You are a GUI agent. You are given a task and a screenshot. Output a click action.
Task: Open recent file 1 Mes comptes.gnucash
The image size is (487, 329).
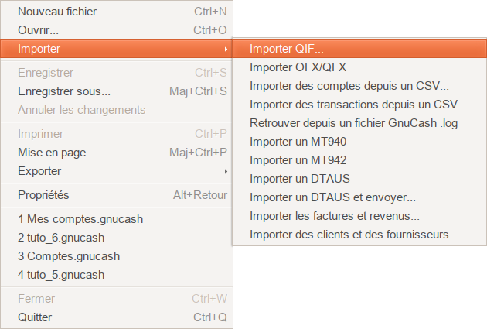80,219
